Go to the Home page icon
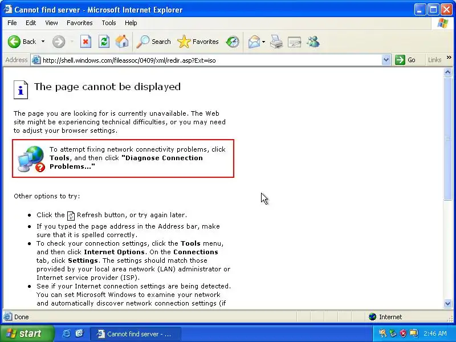 tap(122, 42)
